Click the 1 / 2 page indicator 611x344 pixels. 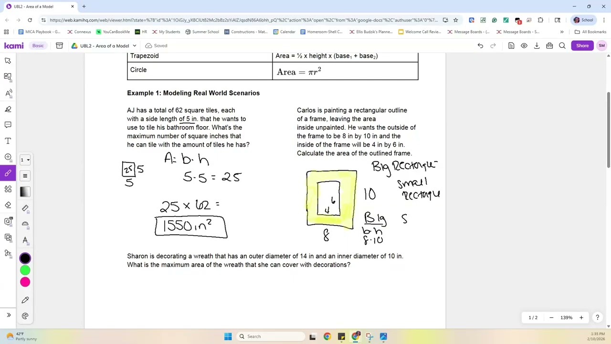[533, 318]
